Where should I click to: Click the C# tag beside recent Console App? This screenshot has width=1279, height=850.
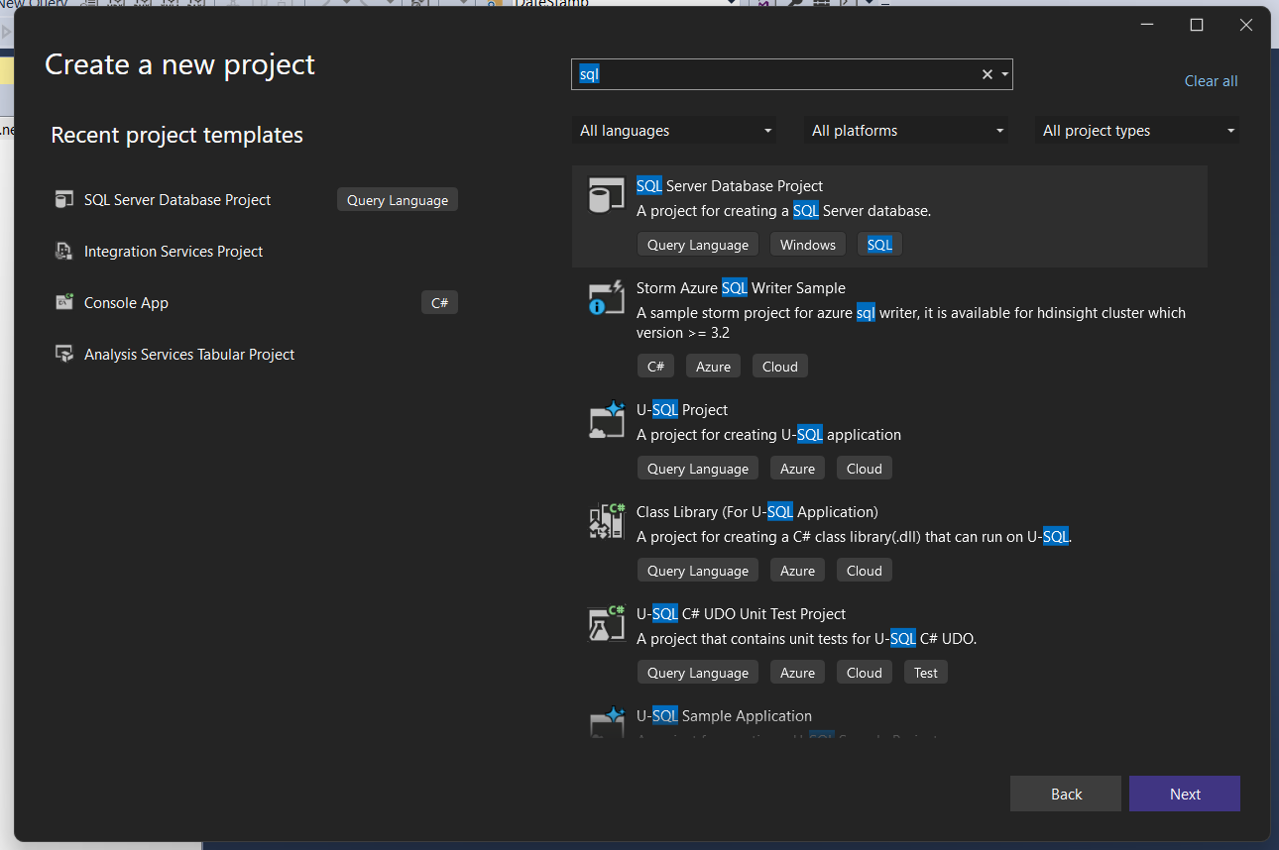pyautogui.click(x=440, y=303)
